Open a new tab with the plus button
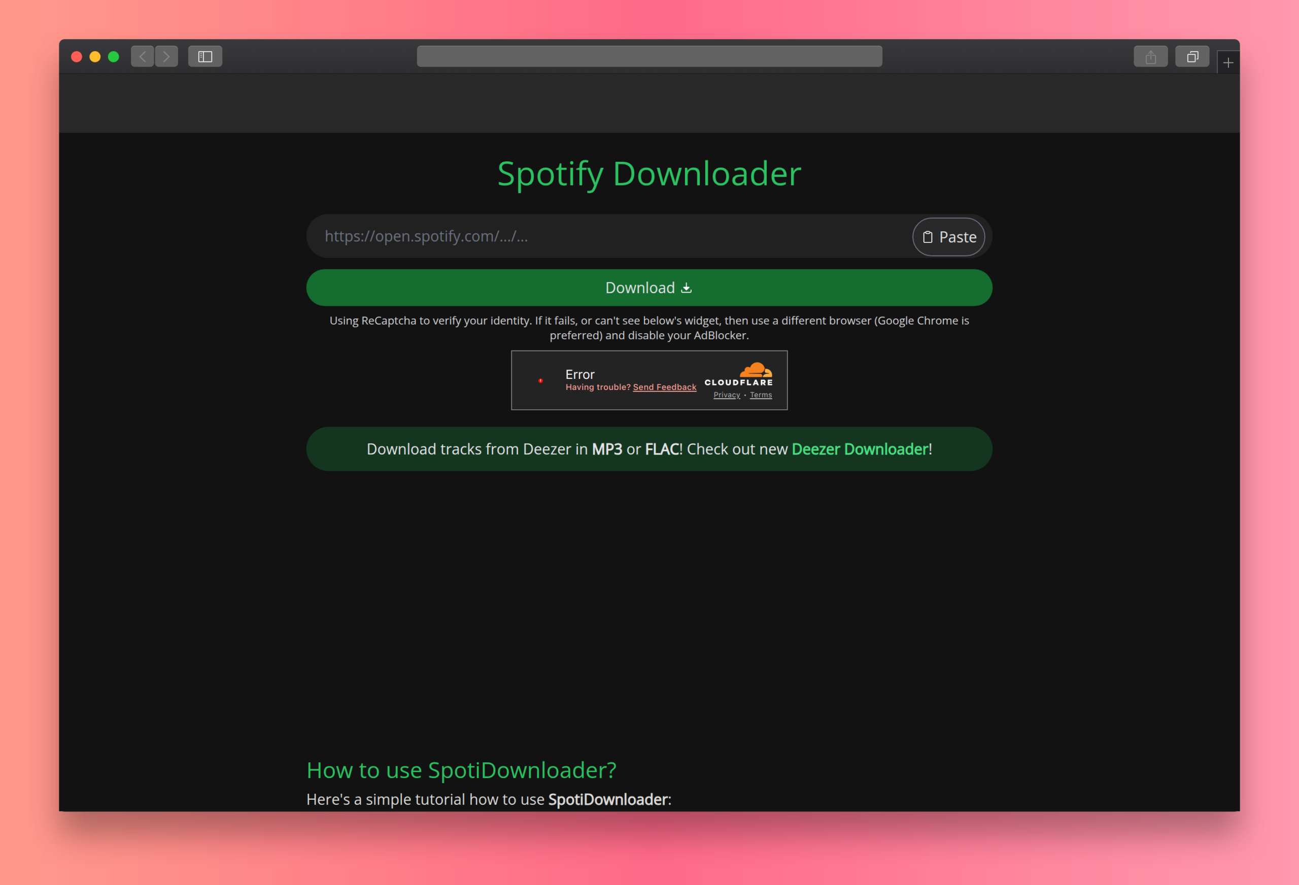Screen dimensions: 1299x885 pyautogui.click(x=1227, y=62)
